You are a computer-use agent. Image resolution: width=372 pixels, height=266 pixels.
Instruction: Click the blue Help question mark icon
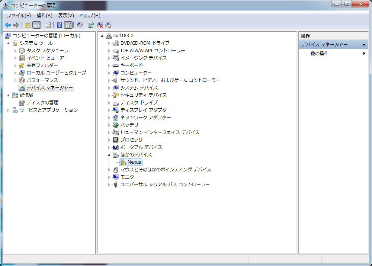(59, 25)
